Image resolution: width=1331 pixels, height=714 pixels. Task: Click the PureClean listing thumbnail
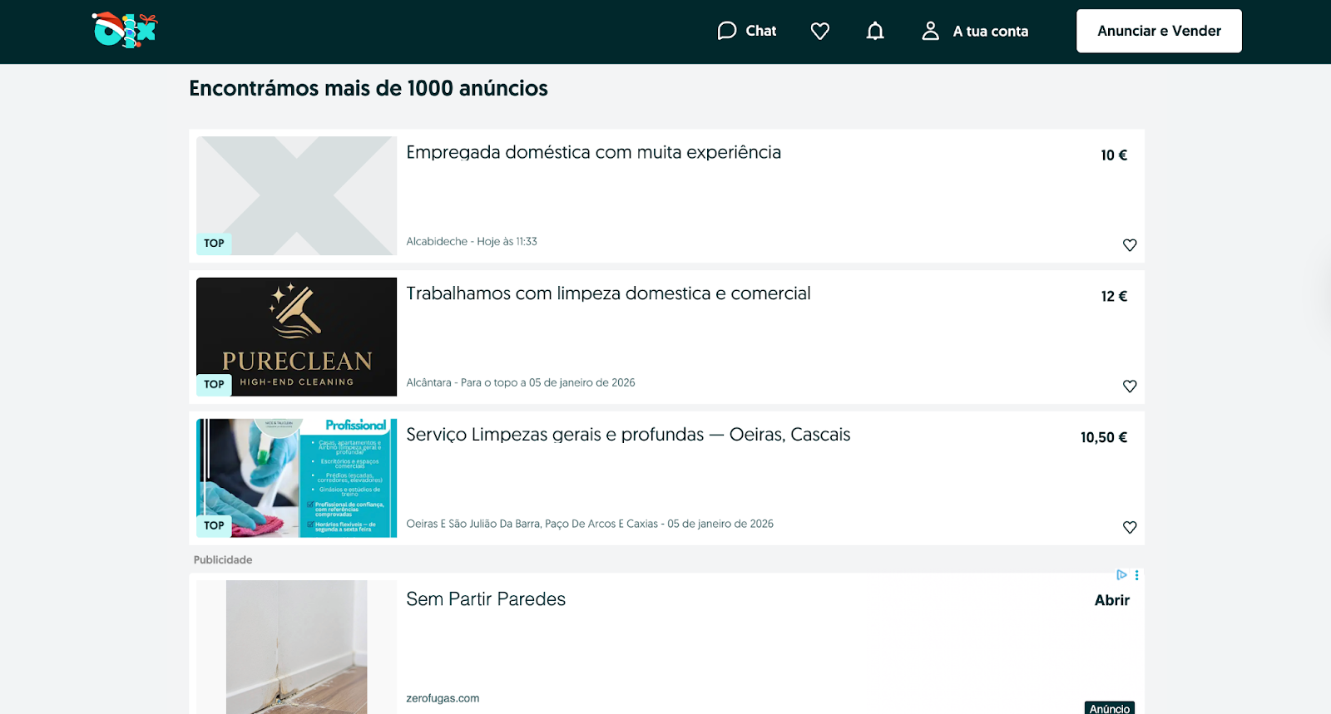click(x=296, y=337)
